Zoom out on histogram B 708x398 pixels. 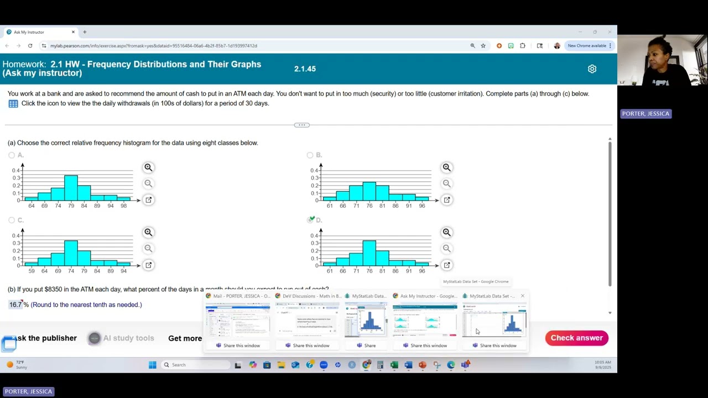[x=446, y=184]
